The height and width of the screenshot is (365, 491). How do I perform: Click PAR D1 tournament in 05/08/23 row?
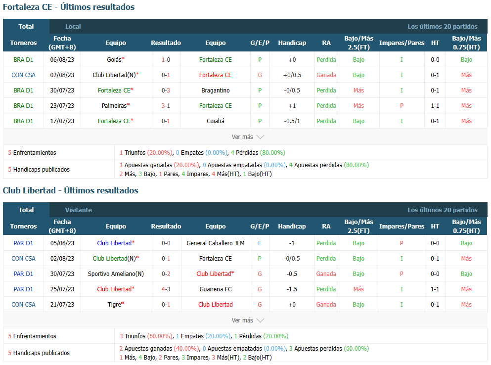(23, 243)
